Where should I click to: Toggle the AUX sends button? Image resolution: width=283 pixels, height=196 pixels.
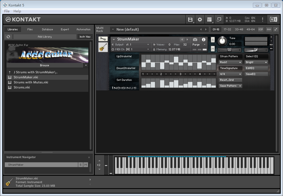pyautogui.click(x=271, y=45)
